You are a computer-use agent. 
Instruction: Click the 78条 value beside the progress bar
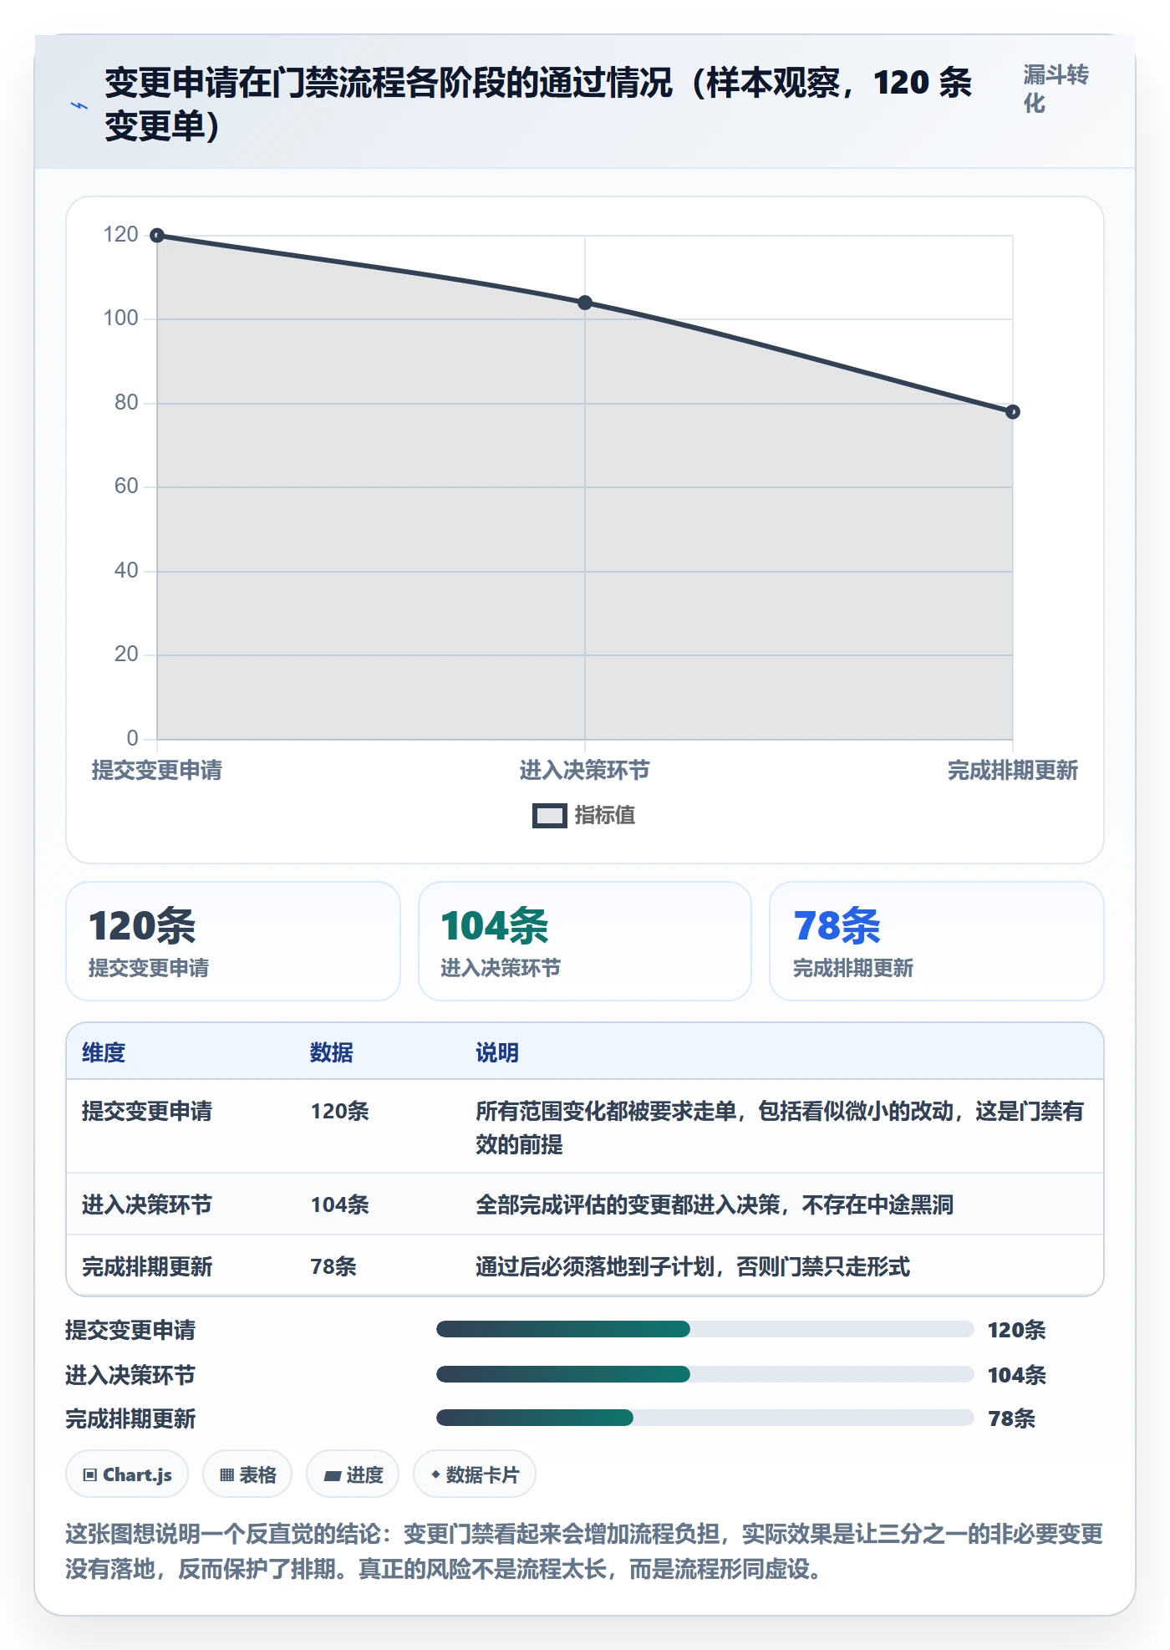(x=1012, y=1418)
